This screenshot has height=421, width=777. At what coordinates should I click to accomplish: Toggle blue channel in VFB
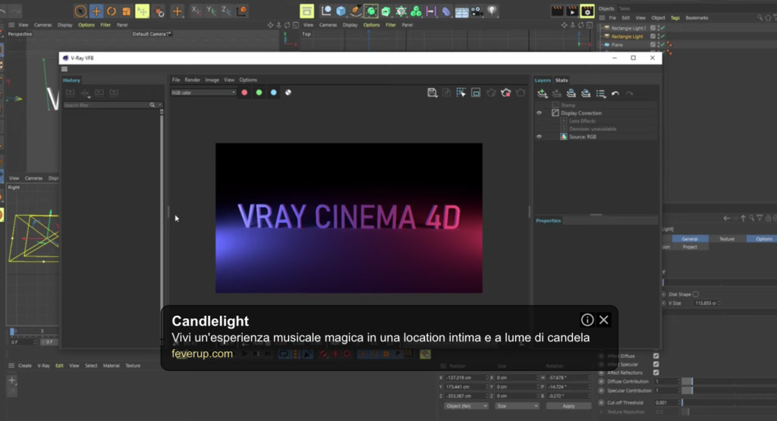point(273,93)
